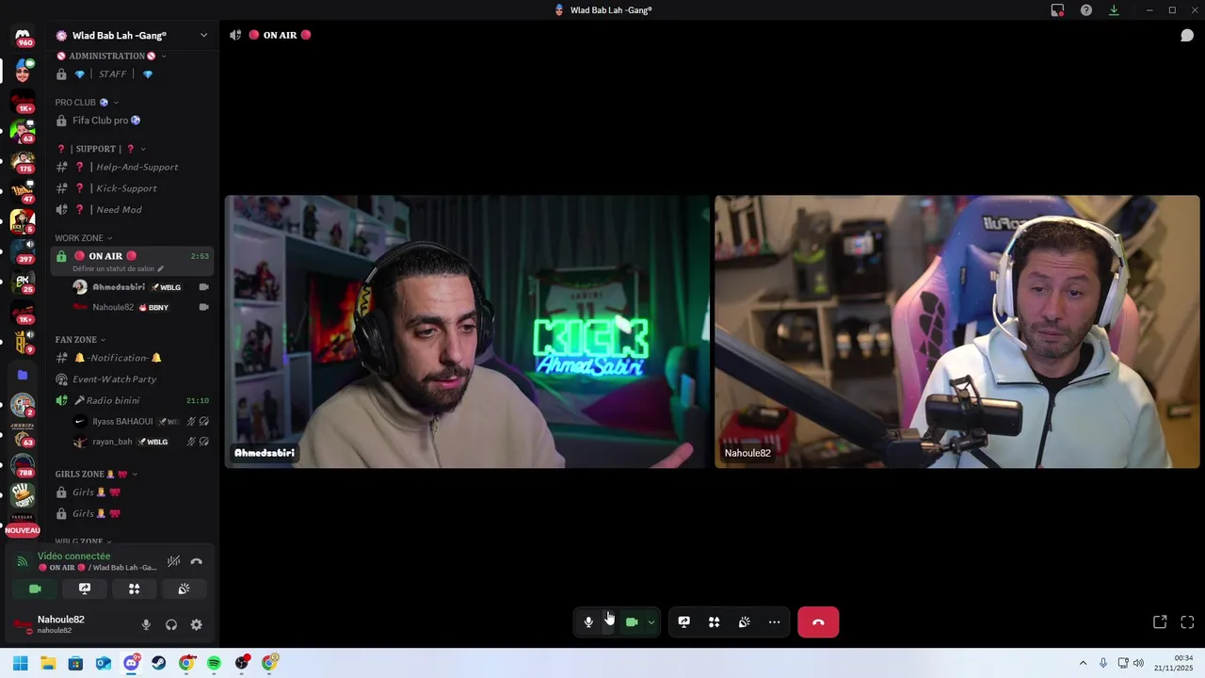Open more options three-dot menu
The height and width of the screenshot is (678, 1205).
(775, 622)
